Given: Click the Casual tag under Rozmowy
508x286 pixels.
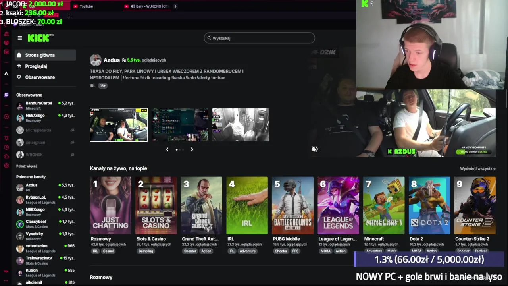Looking at the screenshot, I should 108,251.
